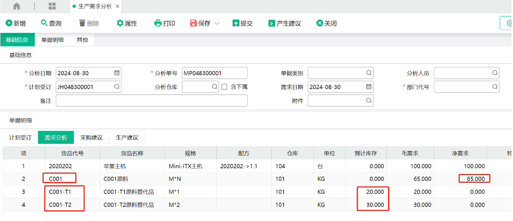Toggle the 含下属 checkbox
The width and height of the screenshot is (513, 221).
224,87
